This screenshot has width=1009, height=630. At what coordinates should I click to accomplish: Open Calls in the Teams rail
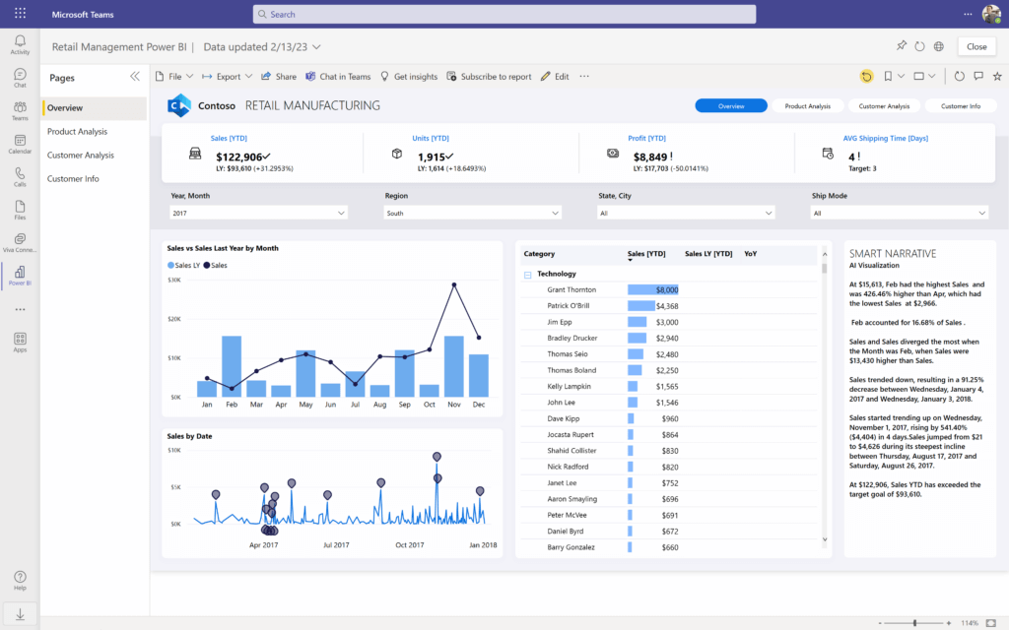pos(20,177)
